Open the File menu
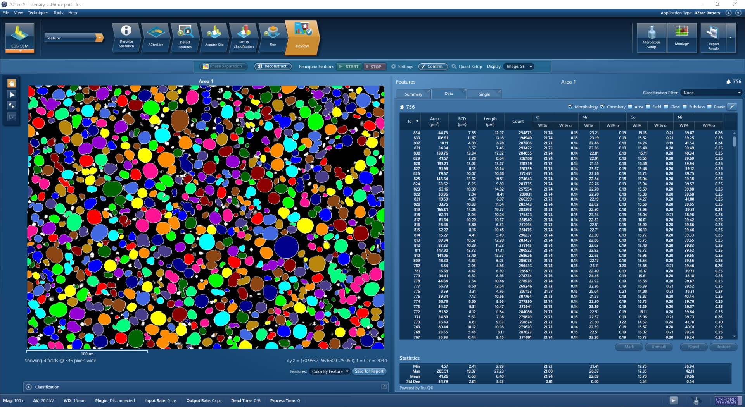The width and height of the screenshot is (745, 407). [6, 13]
